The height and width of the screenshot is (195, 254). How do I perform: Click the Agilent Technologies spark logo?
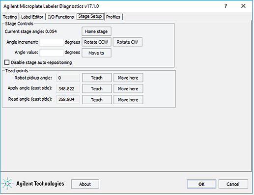pos(7,183)
